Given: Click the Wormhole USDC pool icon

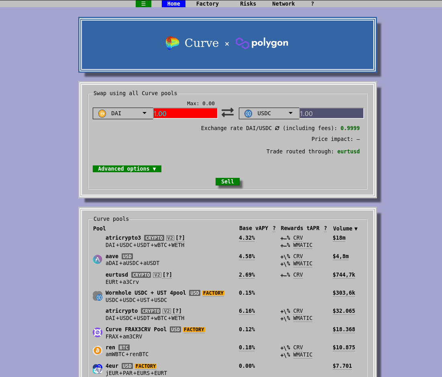Looking at the screenshot, I should pyautogui.click(x=98, y=296).
